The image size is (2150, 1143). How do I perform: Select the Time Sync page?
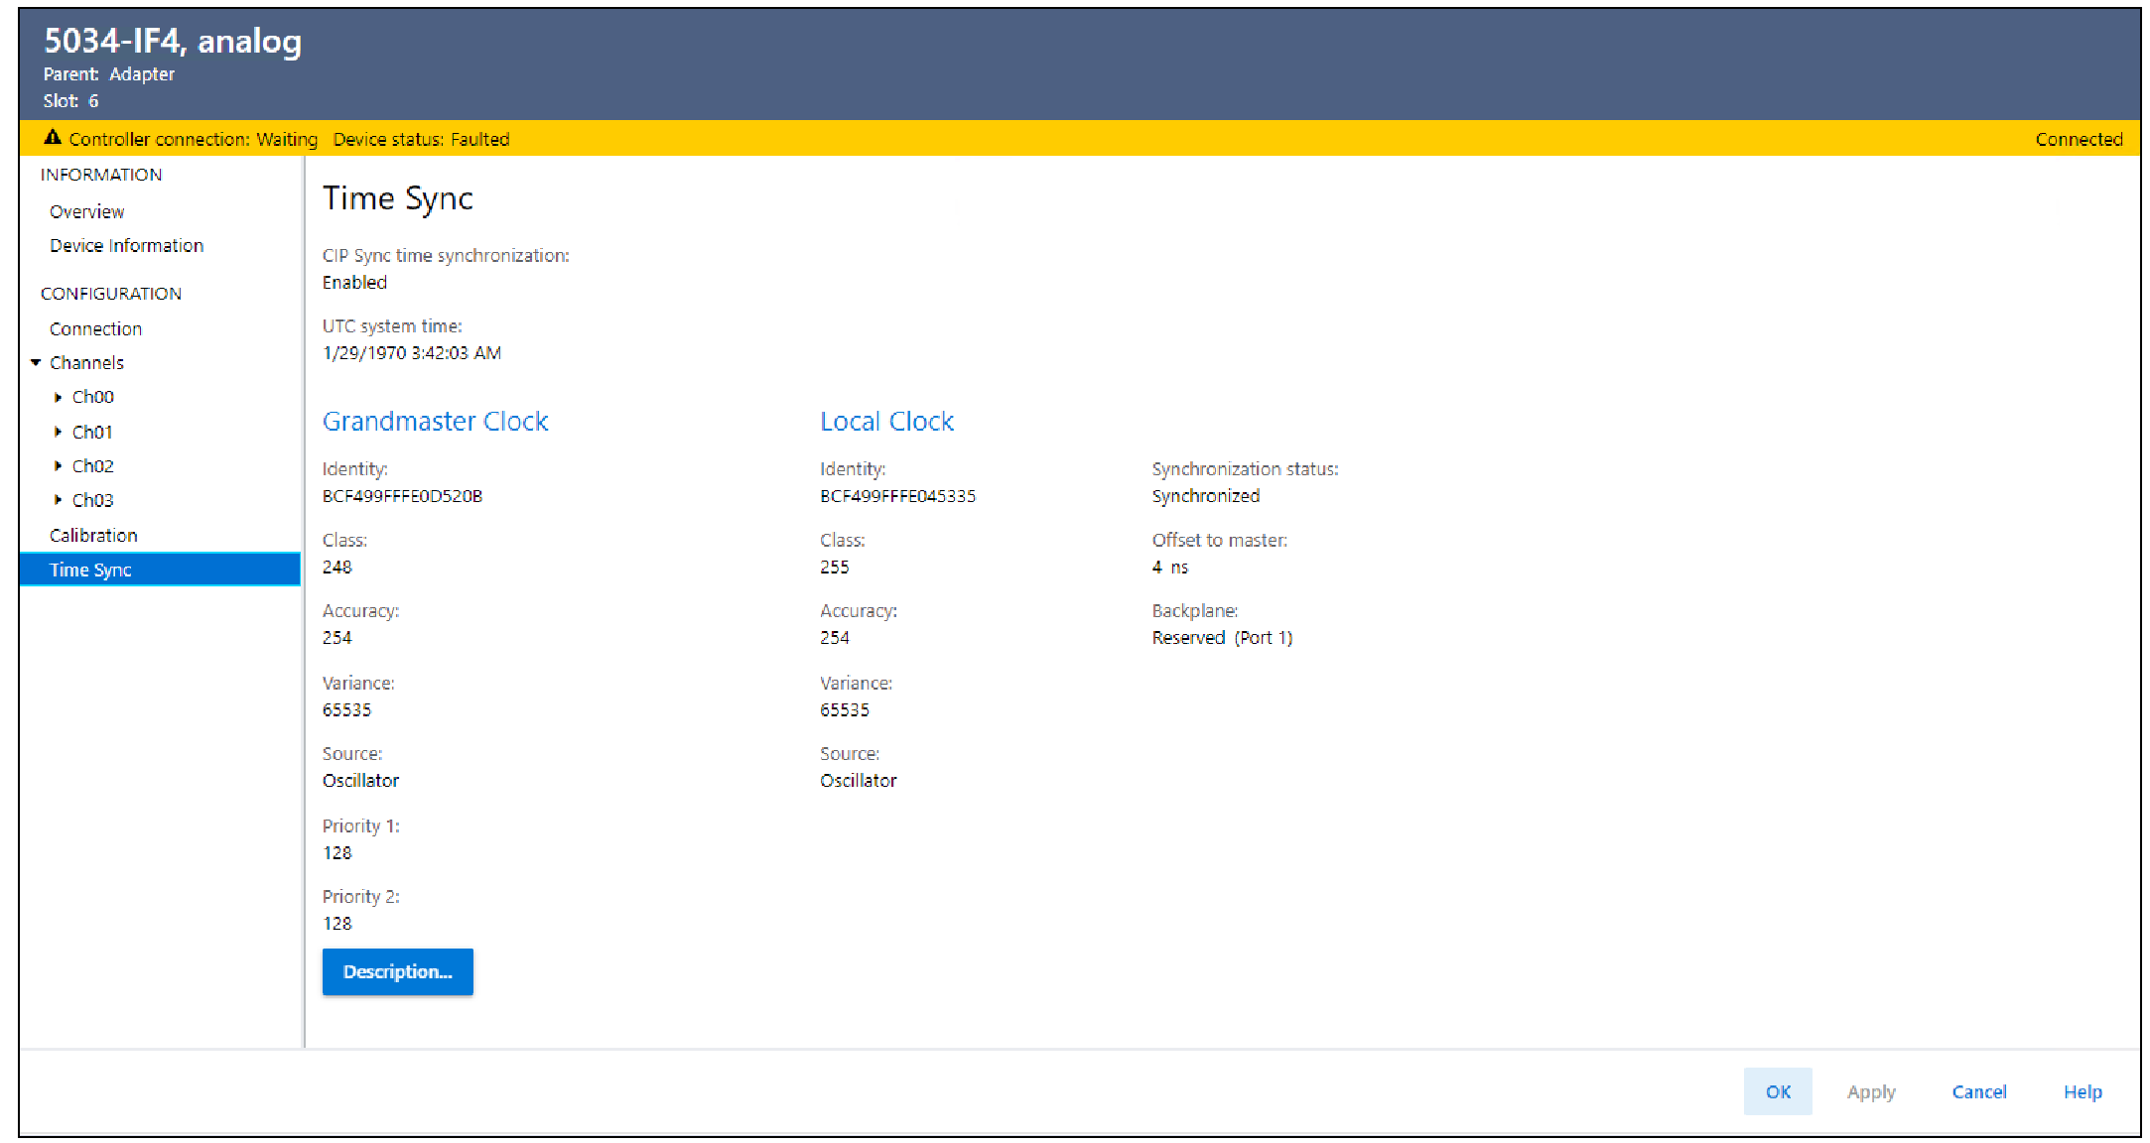coord(160,570)
